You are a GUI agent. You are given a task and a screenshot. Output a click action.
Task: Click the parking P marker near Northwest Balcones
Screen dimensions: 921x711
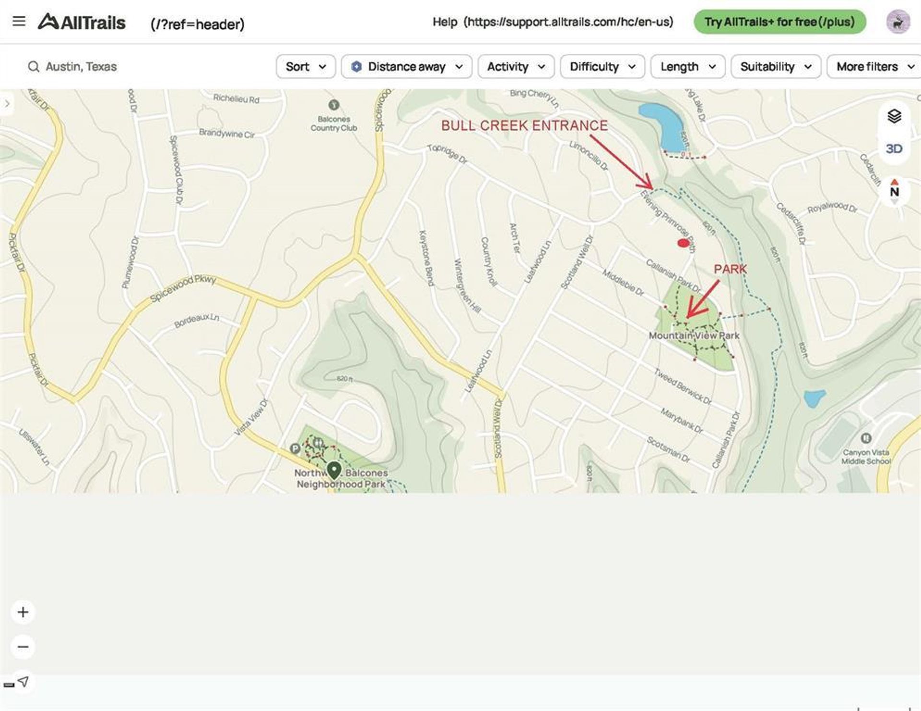coord(295,448)
